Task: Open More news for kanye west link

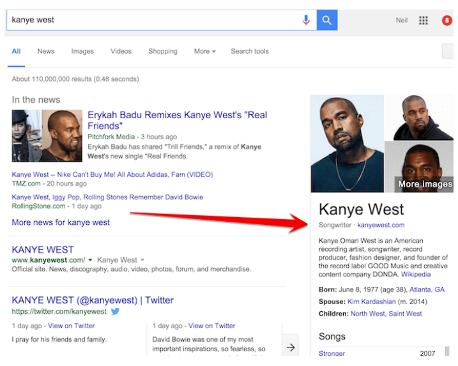Action: click(61, 222)
